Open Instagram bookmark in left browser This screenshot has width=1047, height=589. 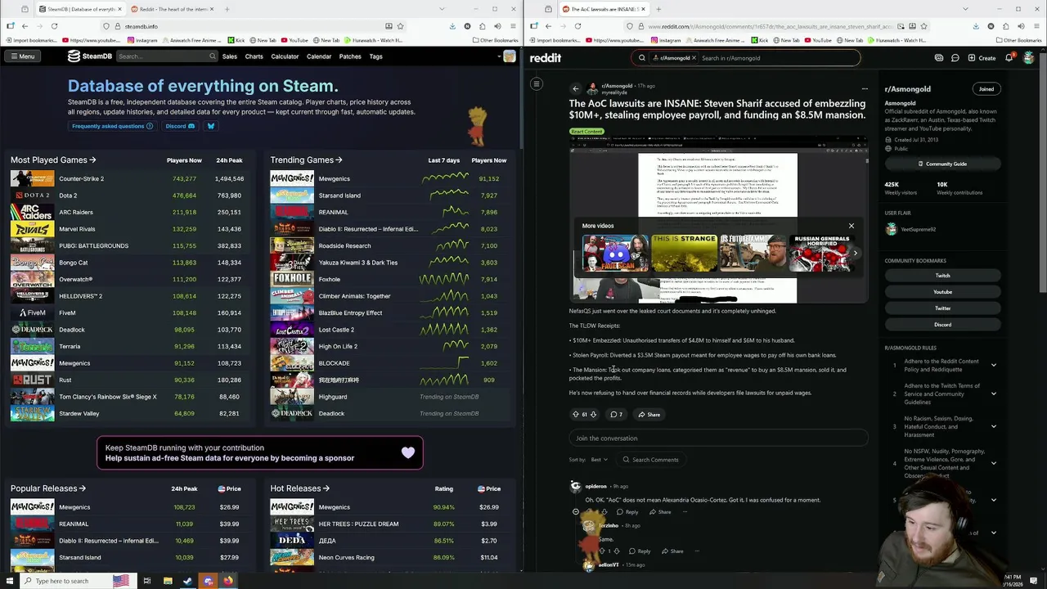coord(142,40)
